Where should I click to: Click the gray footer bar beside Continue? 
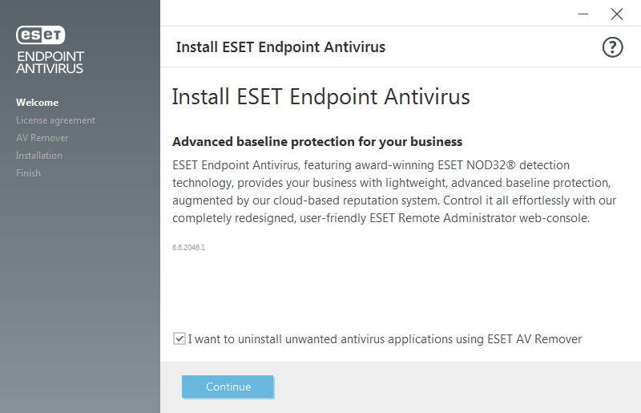coord(457,387)
